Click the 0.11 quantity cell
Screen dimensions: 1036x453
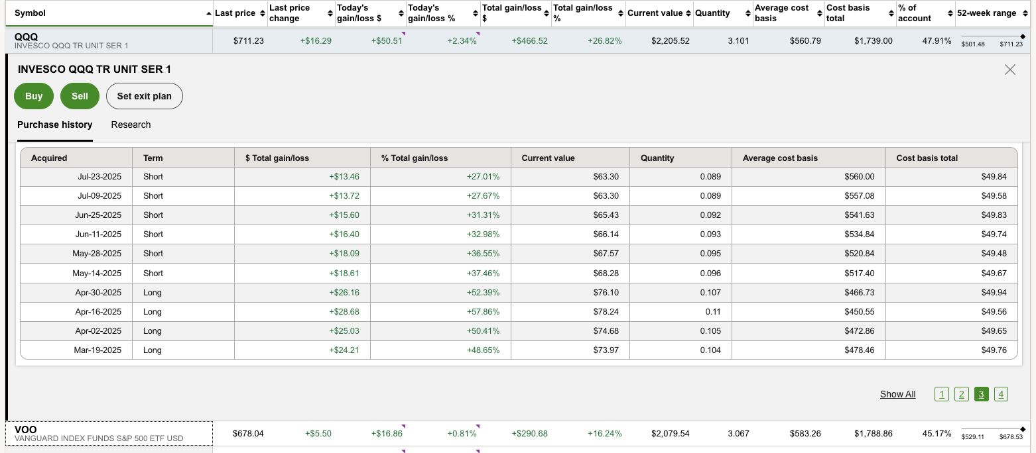(713, 312)
